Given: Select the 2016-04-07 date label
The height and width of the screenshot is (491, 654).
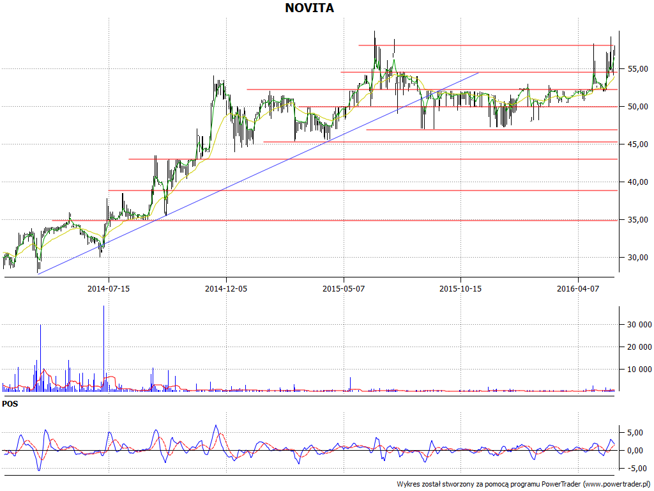Looking at the screenshot, I should (x=578, y=288).
